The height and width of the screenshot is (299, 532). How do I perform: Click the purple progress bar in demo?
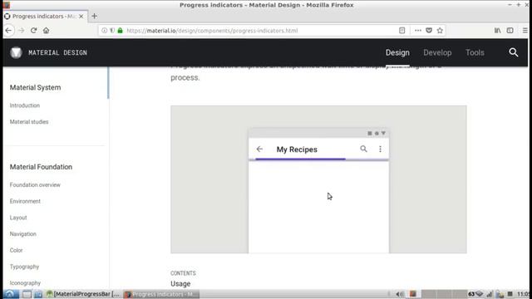pos(300,159)
